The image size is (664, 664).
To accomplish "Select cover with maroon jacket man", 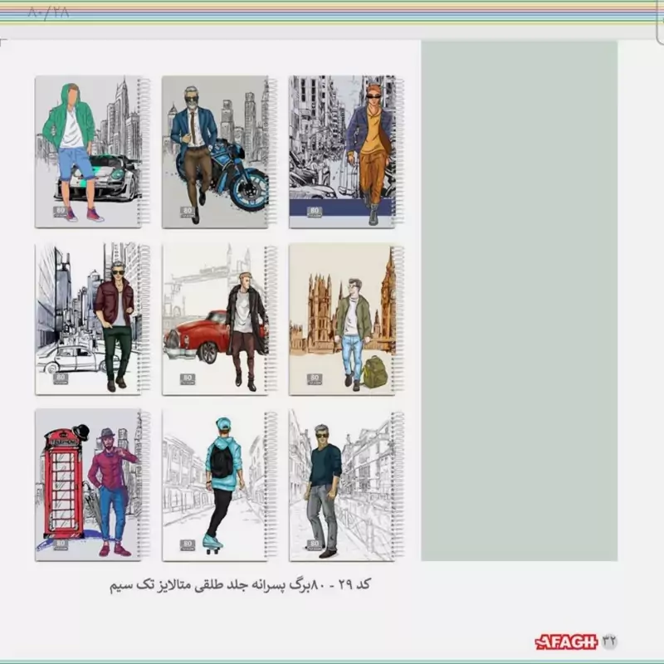I will tap(92, 319).
